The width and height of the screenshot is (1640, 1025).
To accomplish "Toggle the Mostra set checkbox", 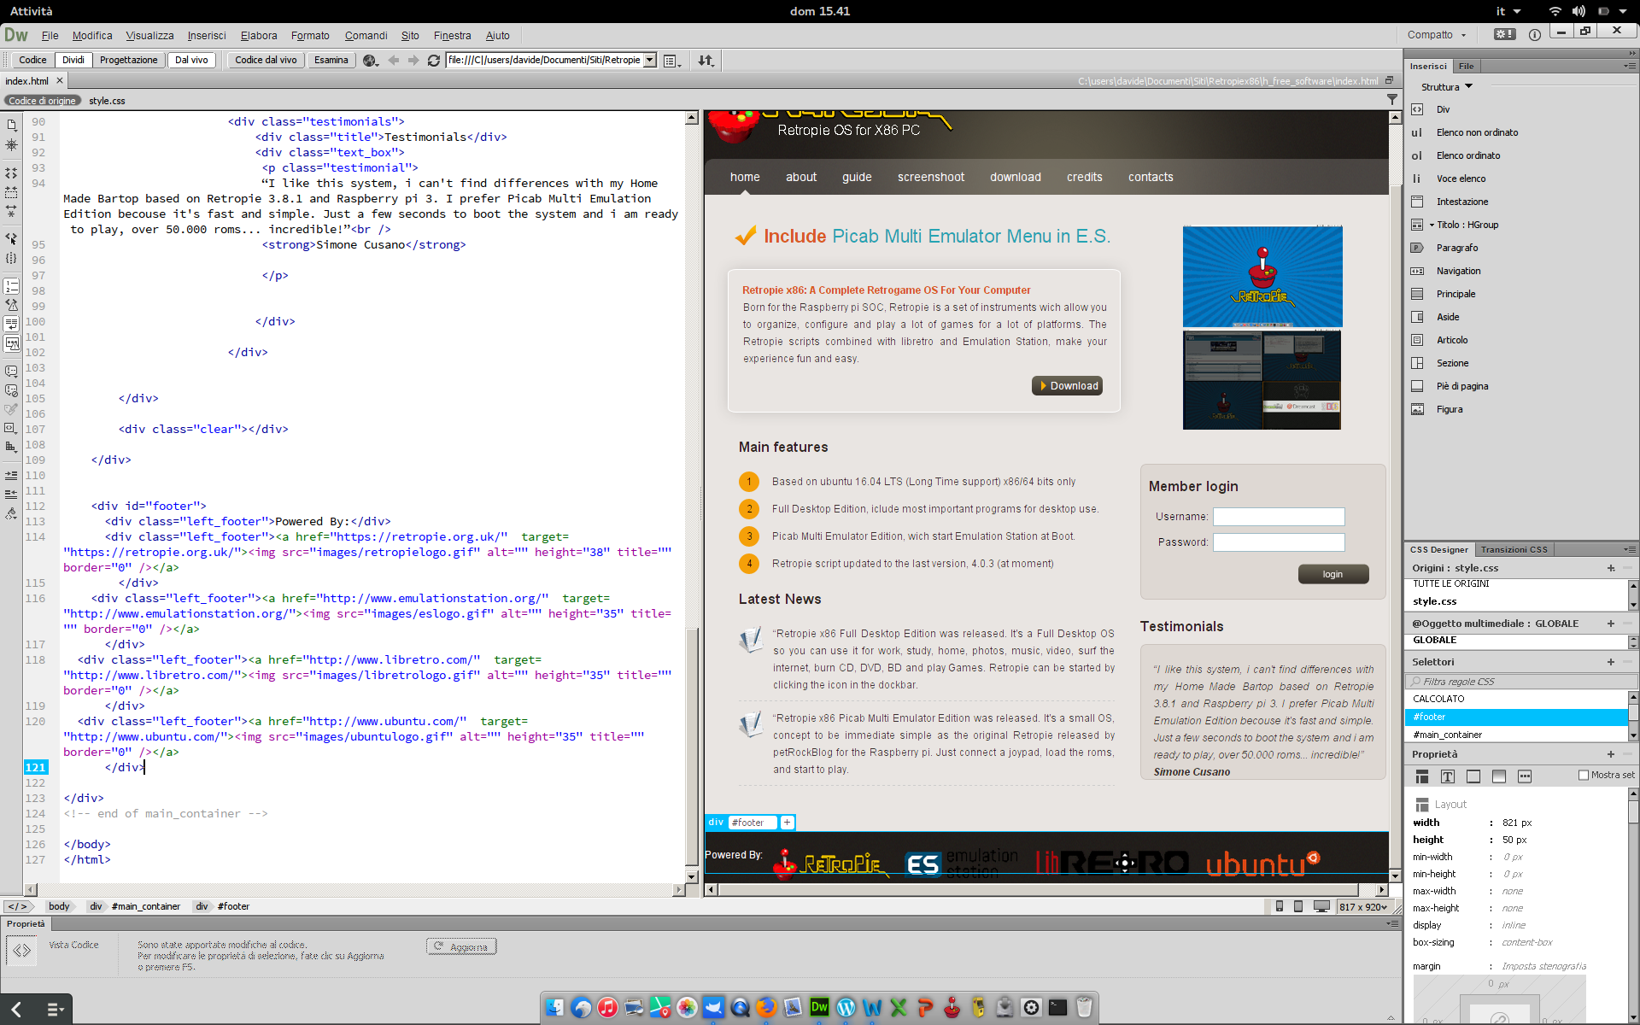I will (x=1584, y=775).
